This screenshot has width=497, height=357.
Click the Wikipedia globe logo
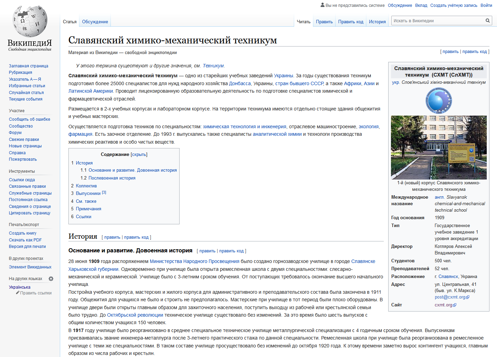click(x=30, y=21)
